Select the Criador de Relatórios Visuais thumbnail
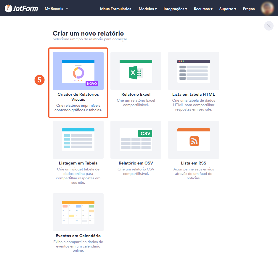This screenshot has height=257, width=278. pos(78,71)
